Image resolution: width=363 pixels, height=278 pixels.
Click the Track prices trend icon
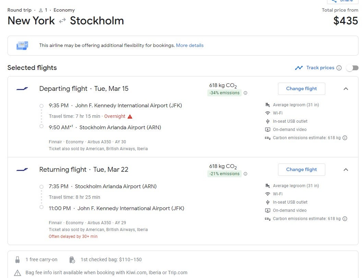(x=299, y=68)
